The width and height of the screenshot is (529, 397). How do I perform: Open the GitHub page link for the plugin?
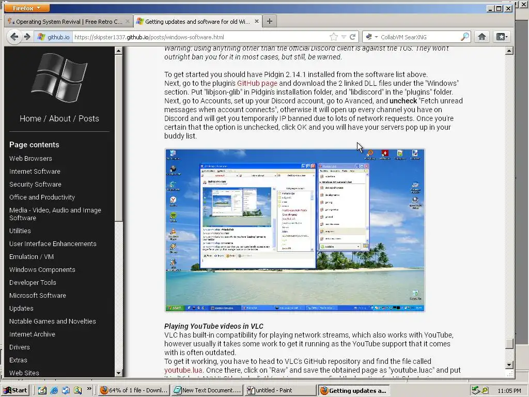click(x=257, y=83)
